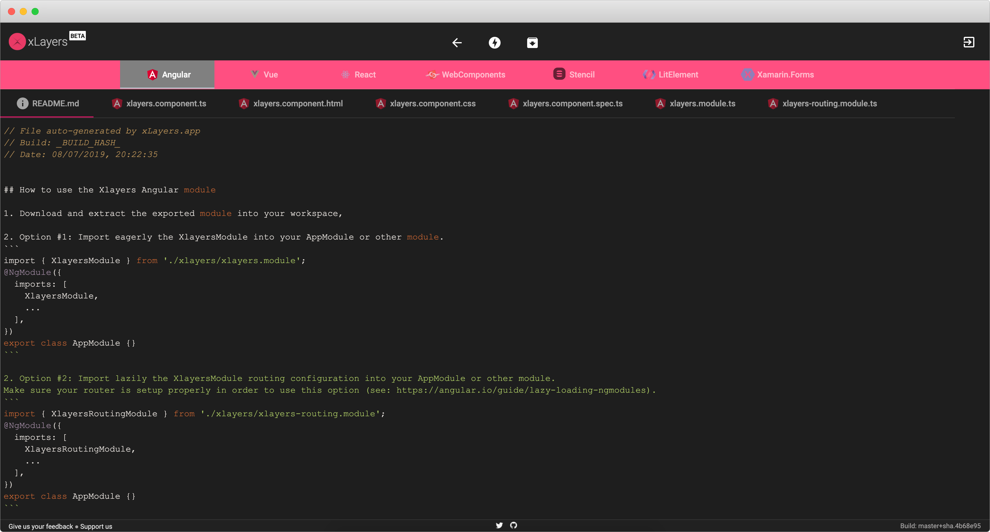The image size is (990, 532).
Task: Open the xlayers.component.ts file tab
Action: 159,103
